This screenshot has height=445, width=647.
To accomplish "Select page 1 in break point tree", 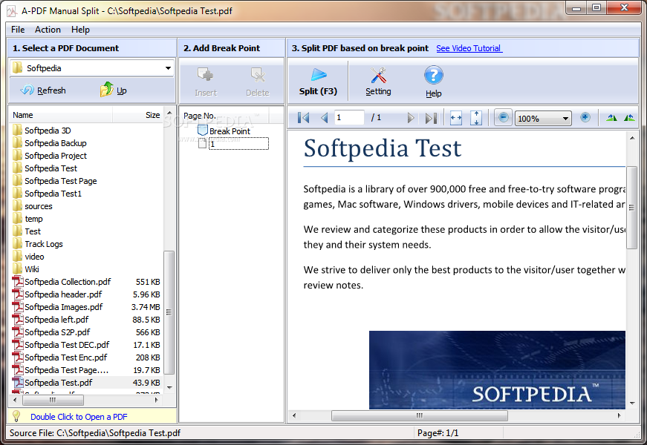I will click(238, 144).
